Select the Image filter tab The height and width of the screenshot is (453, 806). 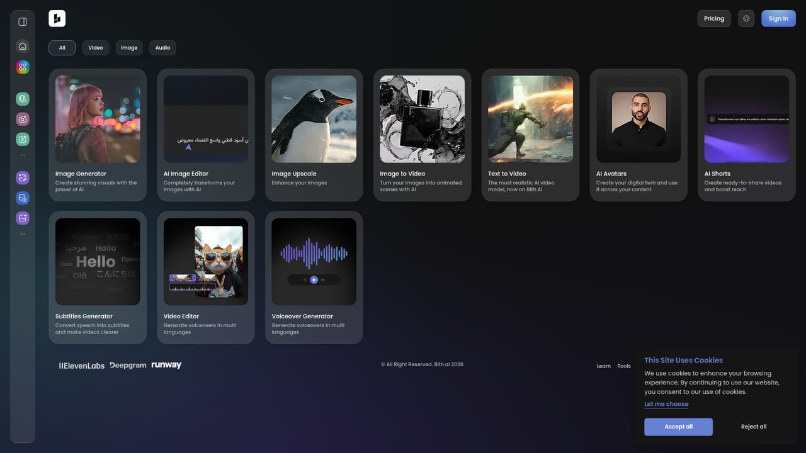point(129,48)
